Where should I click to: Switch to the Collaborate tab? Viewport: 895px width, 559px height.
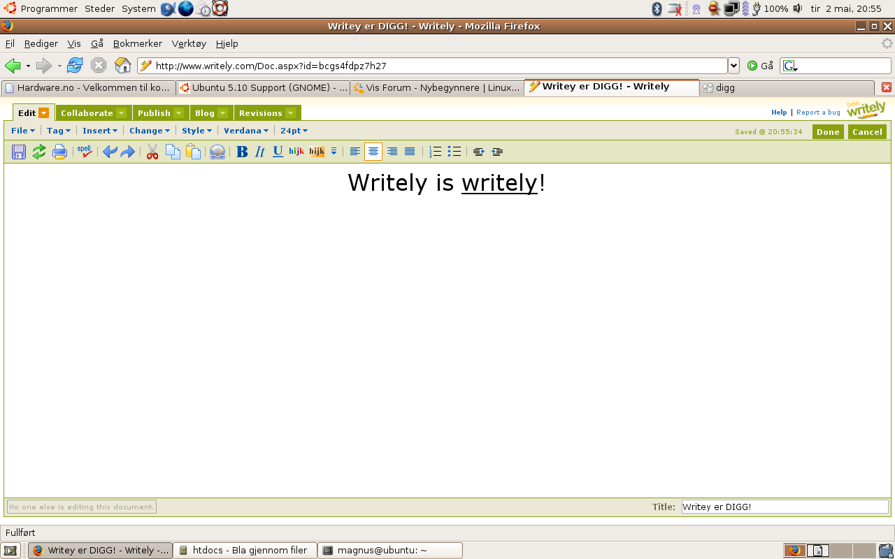point(93,113)
